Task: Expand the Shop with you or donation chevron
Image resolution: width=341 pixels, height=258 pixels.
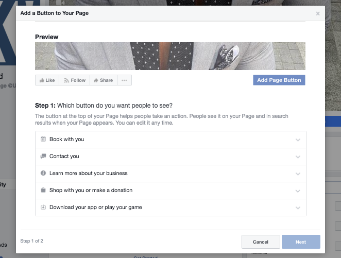Action: coord(298,191)
